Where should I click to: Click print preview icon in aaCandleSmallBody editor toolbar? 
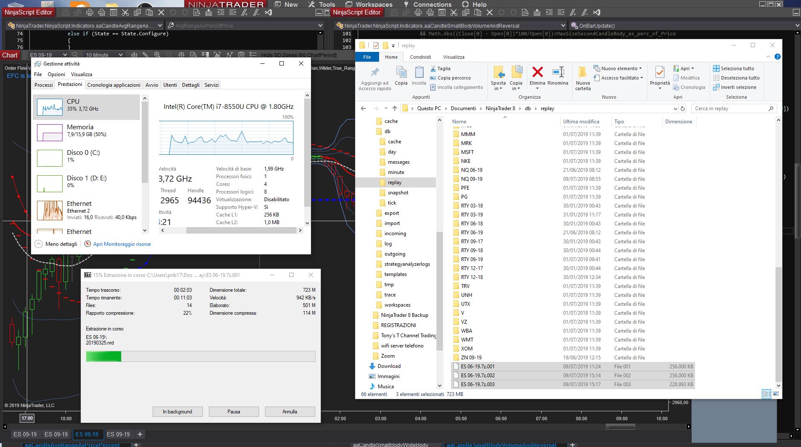430,13
